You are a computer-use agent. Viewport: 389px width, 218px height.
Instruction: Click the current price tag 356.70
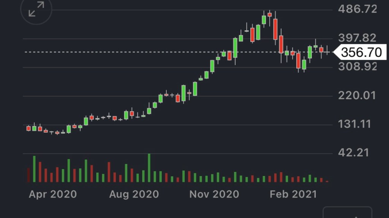pos(361,52)
